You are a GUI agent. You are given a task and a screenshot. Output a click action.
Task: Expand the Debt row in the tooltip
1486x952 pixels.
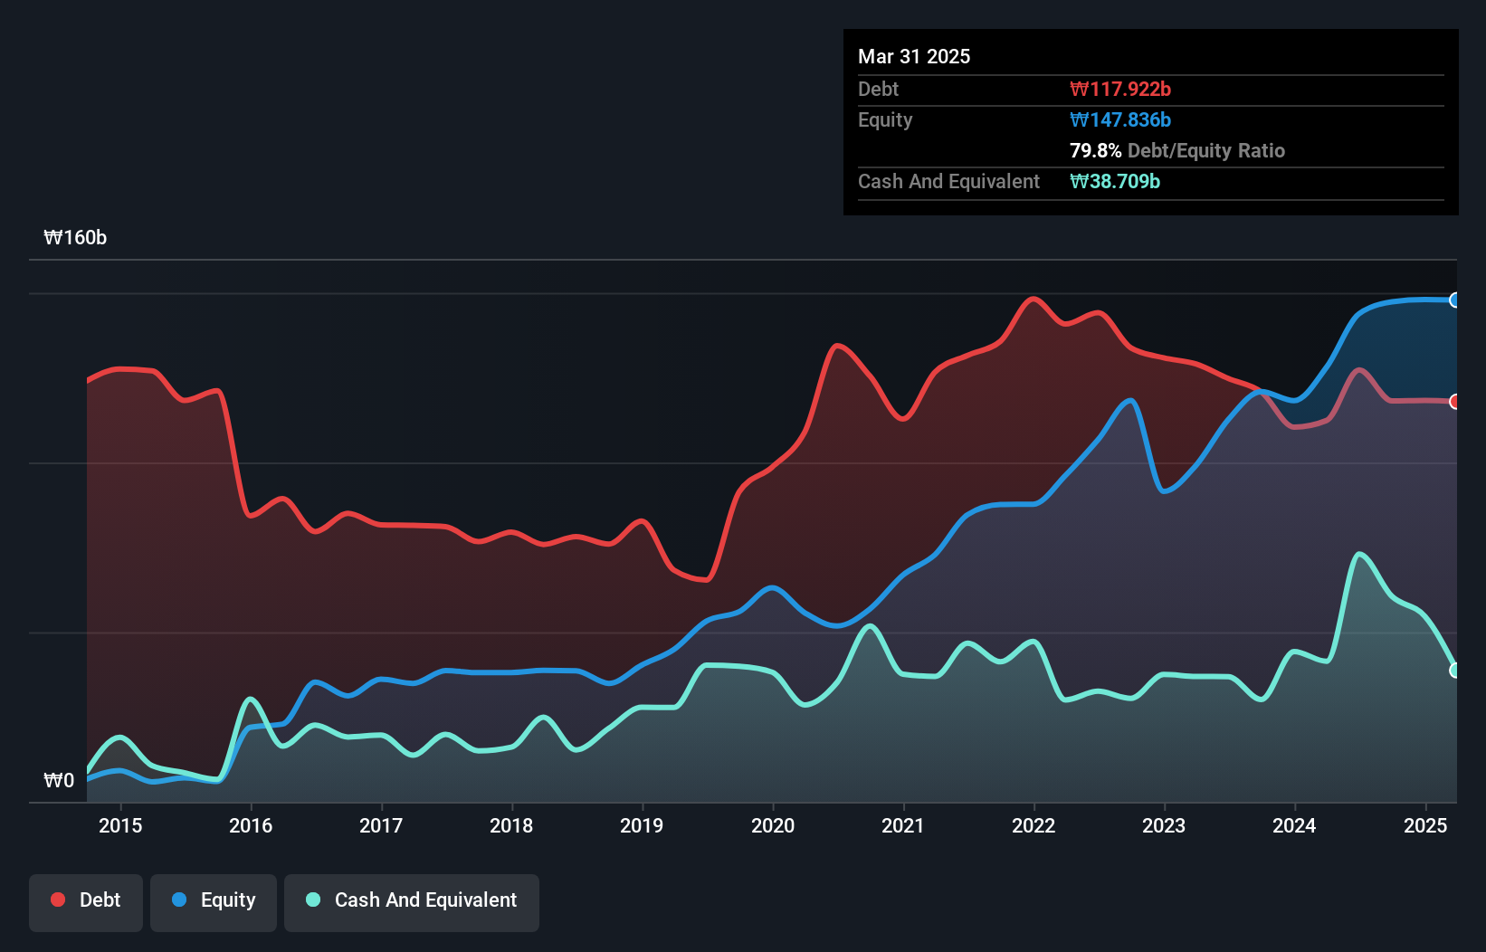tap(878, 89)
